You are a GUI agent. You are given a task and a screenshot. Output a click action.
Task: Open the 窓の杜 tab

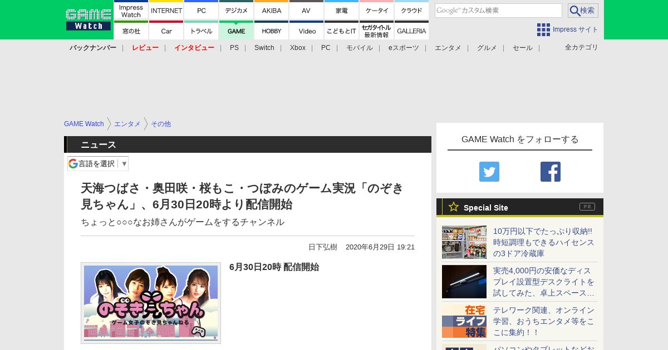pos(131,31)
